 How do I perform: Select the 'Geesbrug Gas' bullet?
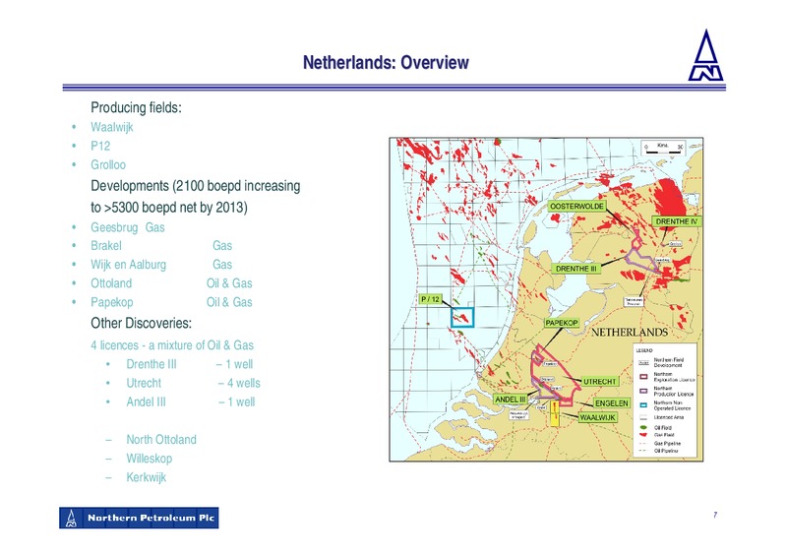[128, 227]
